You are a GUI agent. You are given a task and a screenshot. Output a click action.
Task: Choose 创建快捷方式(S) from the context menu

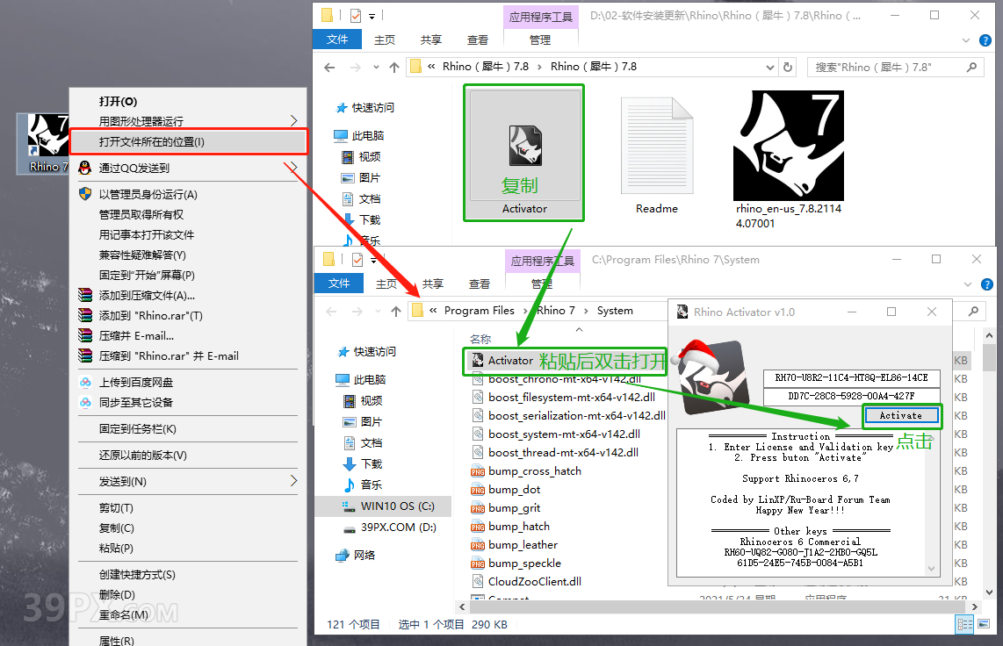(x=188, y=575)
